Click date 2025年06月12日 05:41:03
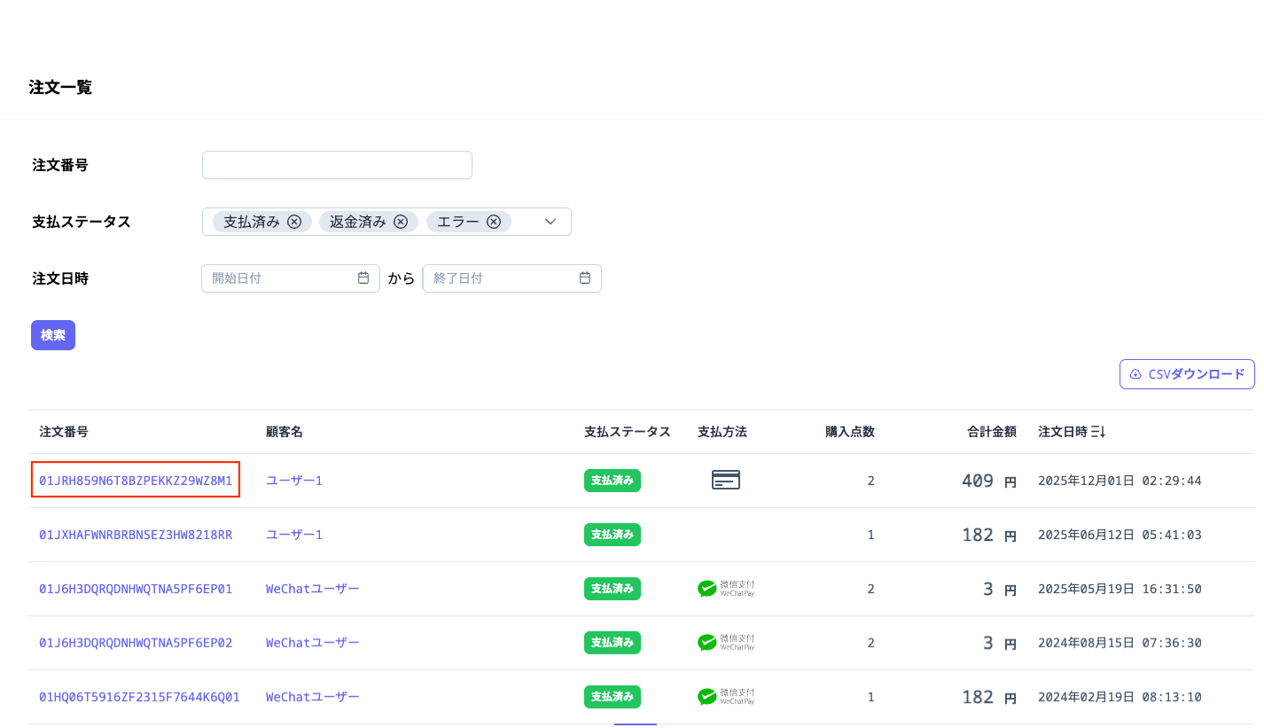The width and height of the screenshot is (1264, 728). pyautogui.click(x=1120, y=535)
